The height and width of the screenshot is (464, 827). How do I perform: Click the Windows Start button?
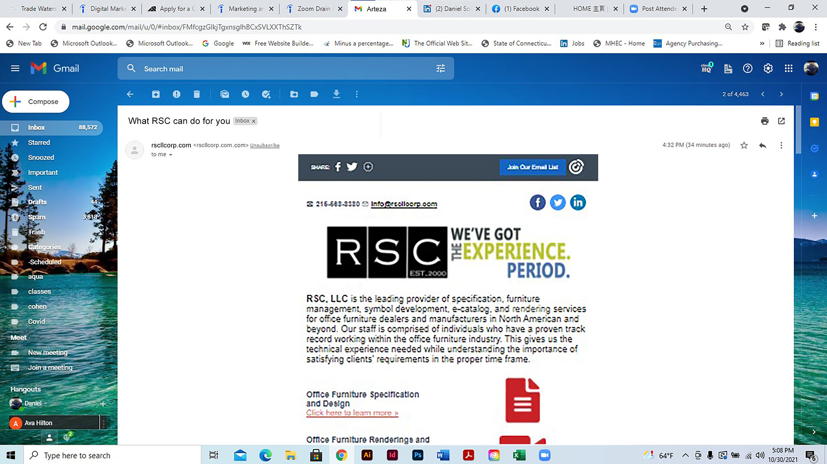(x=11, y=455)
